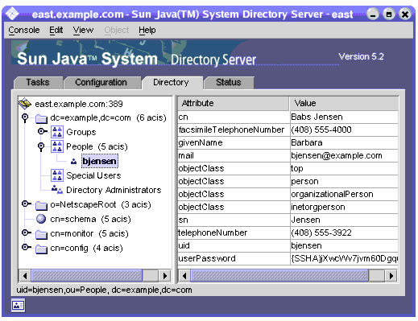Expand the o=NetscapeRoot node

[26, 204]
